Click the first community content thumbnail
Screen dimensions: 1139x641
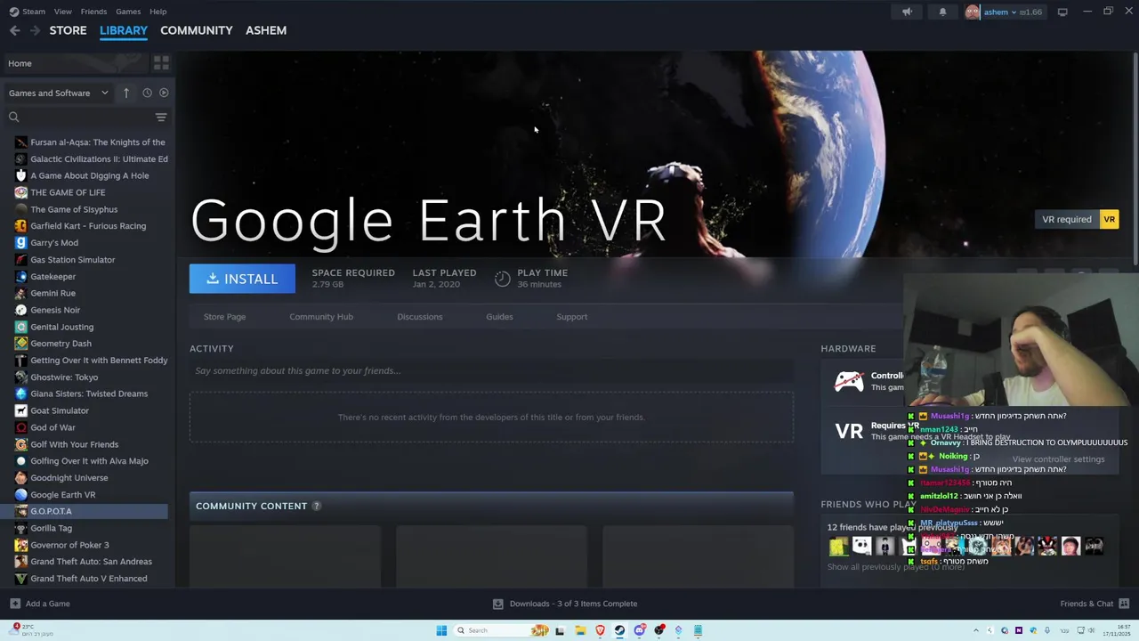(x=285, y=556)
